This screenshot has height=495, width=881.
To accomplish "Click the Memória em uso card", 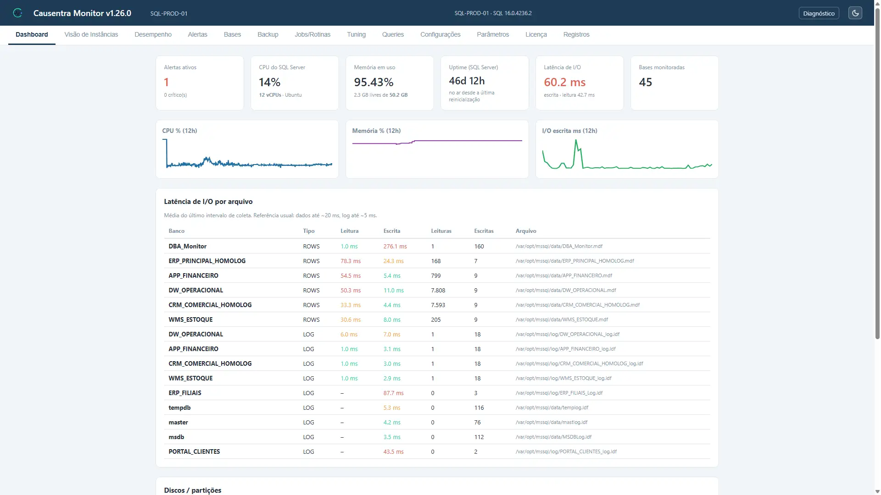I will coord(390,83).
